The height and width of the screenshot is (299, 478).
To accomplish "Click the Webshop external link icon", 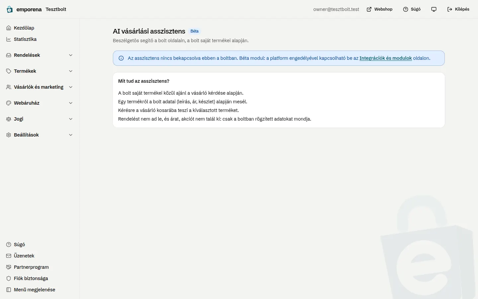I will pos(369,9).
